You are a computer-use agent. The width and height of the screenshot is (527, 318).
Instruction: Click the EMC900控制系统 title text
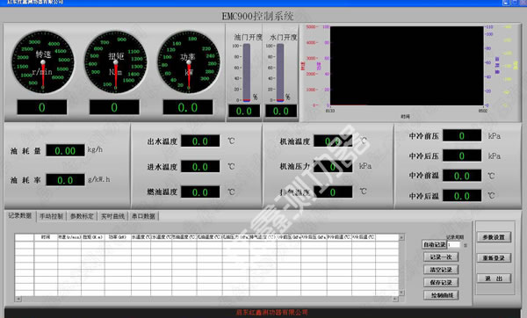257,16
